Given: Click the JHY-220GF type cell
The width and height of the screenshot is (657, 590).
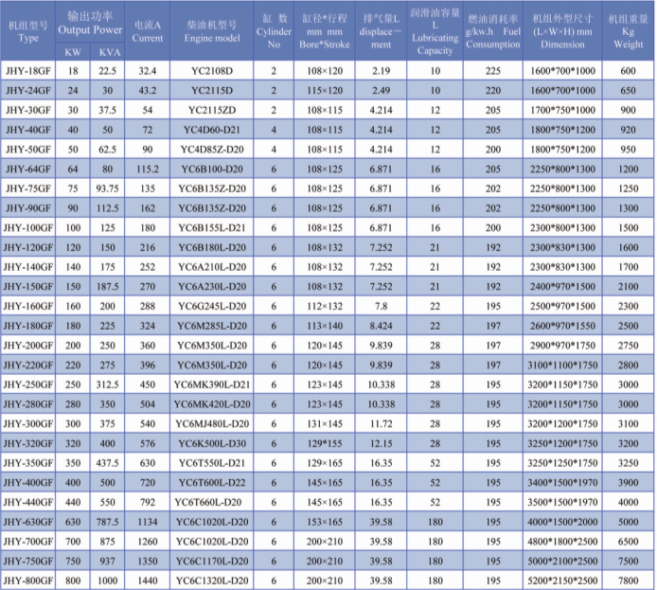Looking at the screenshot, I should [28, 365].
